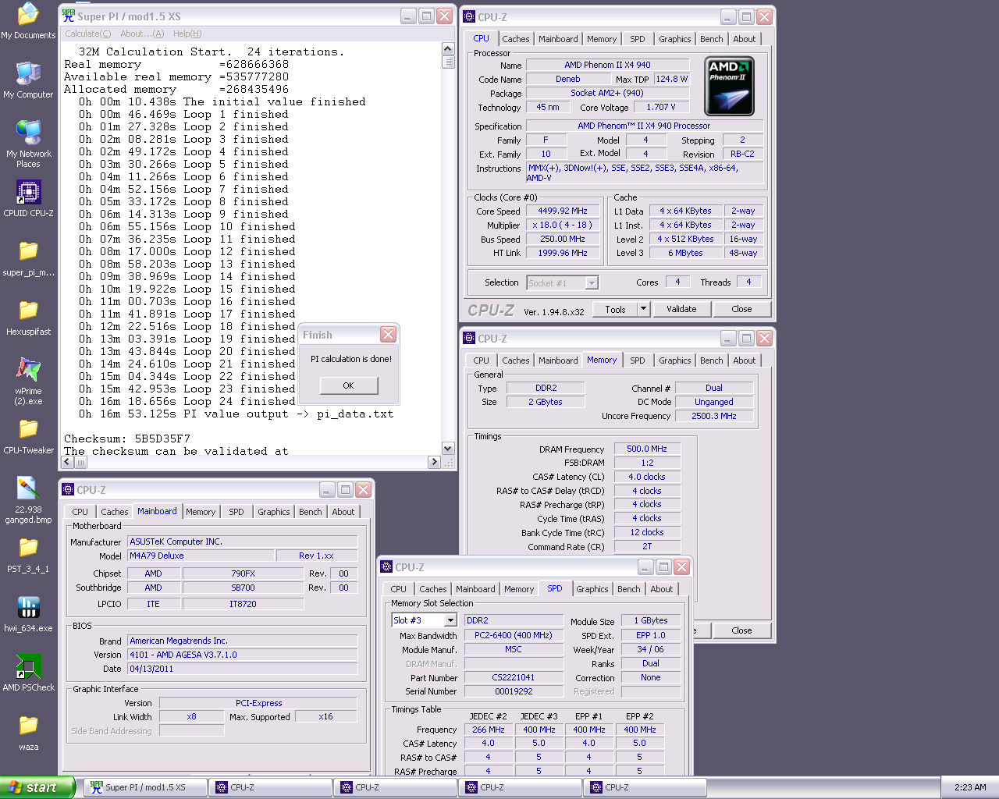999x799 pixels.
Task: Open 22.938 ganged.bmp image file
Action: click(28, 499)
